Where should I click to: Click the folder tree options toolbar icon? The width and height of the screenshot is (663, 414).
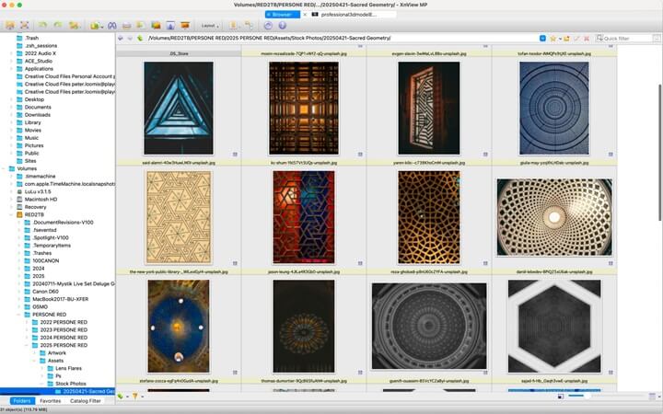[249, 26]
